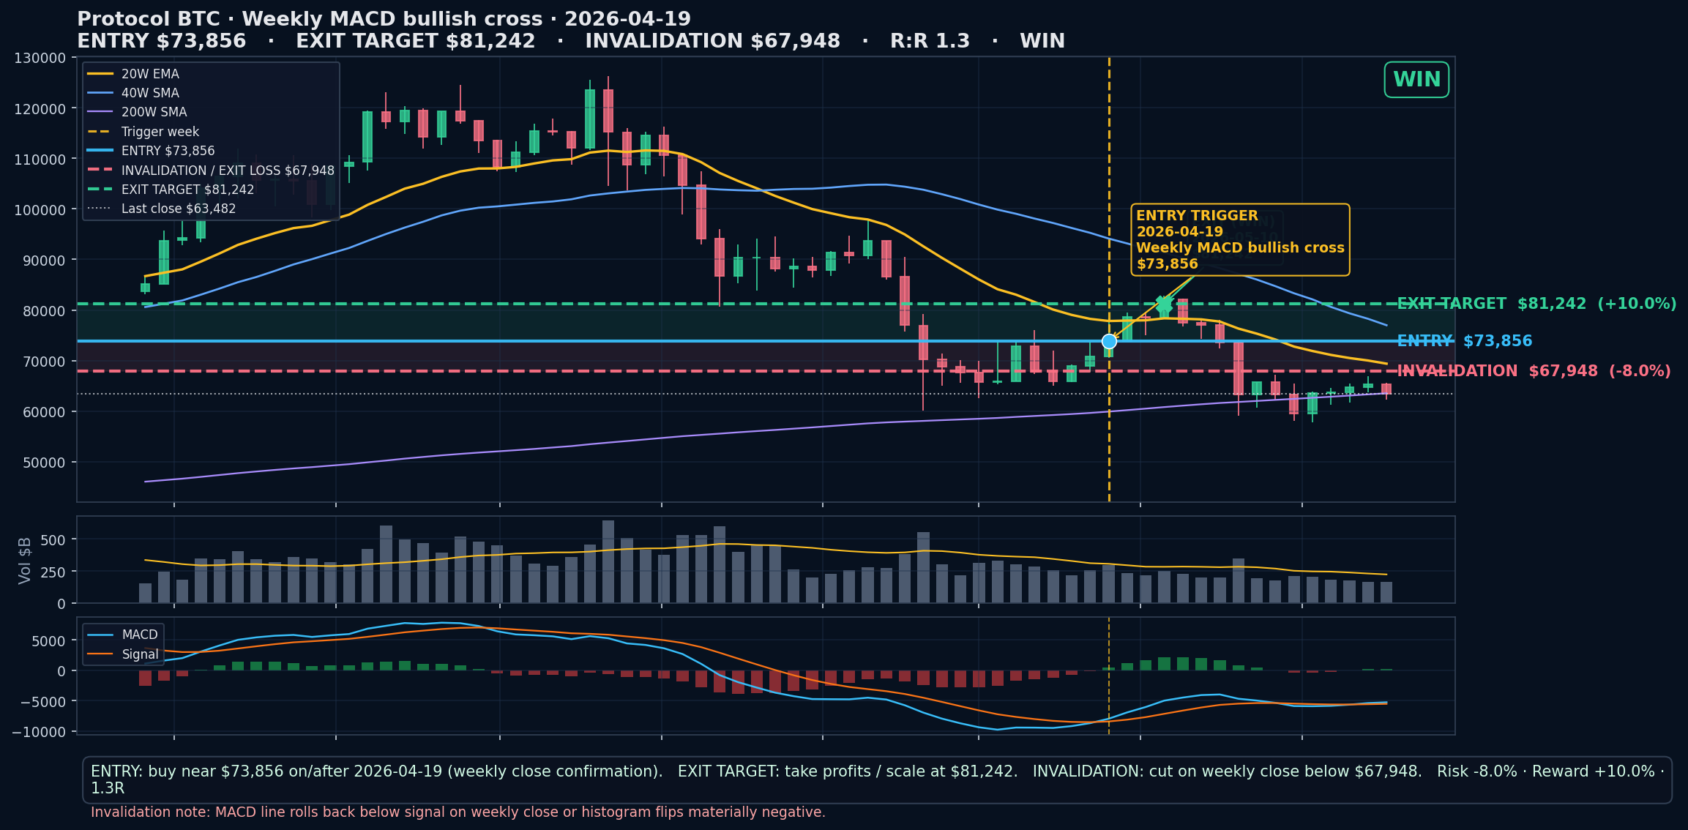1688x830 pixels.
Task: Click 'Weekly MACD bullish cross' in annotation box
Action: pos(1240,248)
